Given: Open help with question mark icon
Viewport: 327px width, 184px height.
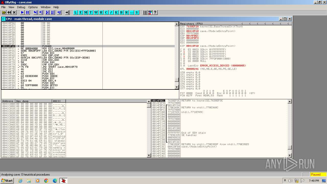Looking at the screenshot, I should click(155, 13).
